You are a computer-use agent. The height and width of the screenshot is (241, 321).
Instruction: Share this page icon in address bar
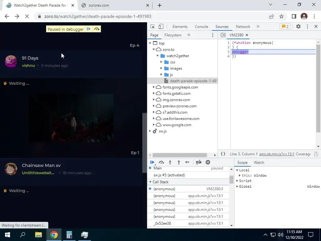(x=271, y=16)
